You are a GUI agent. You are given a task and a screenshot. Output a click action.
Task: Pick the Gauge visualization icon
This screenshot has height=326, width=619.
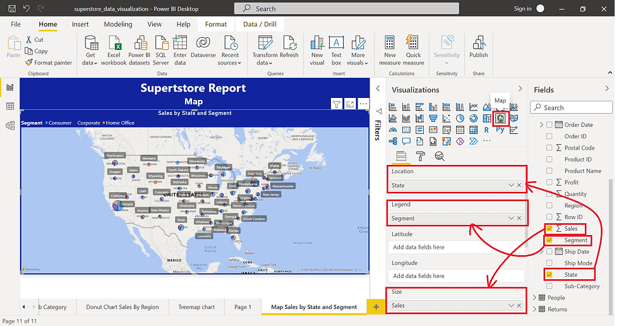pyautogui.click(x=393, y=130)
